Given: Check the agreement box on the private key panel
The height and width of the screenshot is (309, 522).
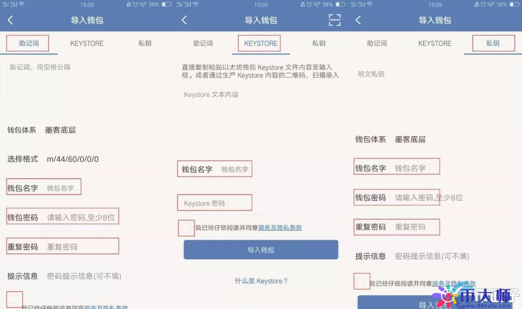Looking at the screenshot, I should 362,282.
